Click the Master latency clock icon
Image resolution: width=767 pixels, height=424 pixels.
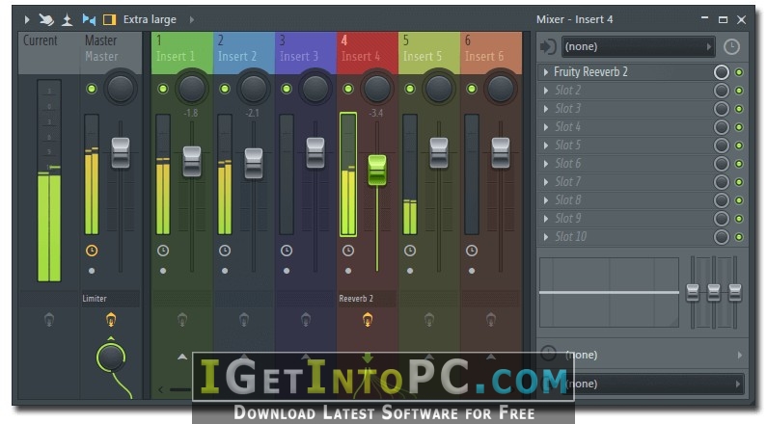click(x=92, y=251)
